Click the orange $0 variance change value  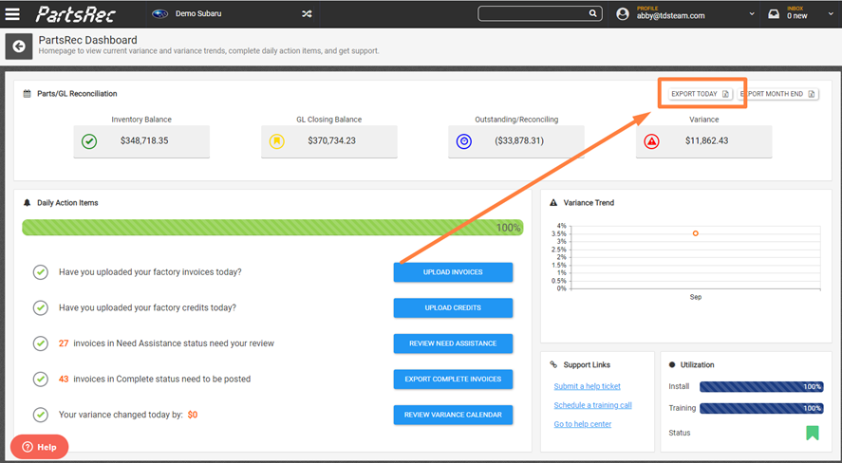coord(193,415)
